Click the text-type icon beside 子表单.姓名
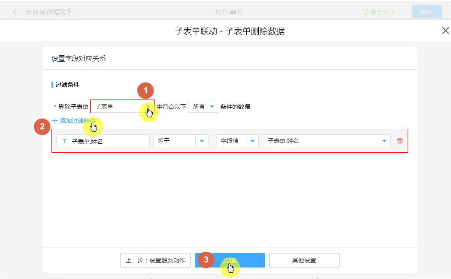 pos(64,141)
